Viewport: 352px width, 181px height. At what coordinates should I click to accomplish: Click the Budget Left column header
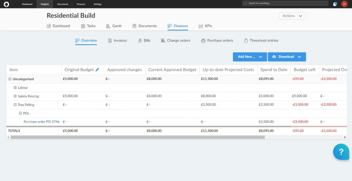click(x=305, y=70)
